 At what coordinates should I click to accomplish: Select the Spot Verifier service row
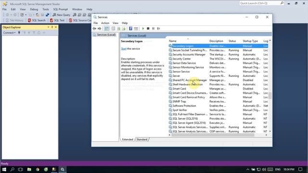(x=218, y=110)
